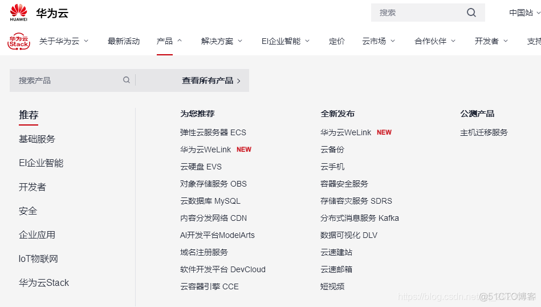Click the 搜索 input field at top
The width and height of the screenshot is (541, 307).
pyautogui.click(x=428, y=13)
